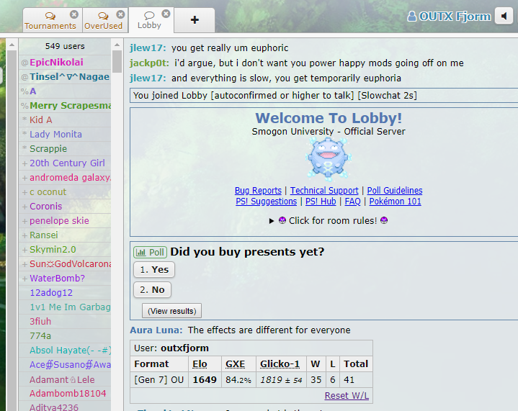
Task: Open user Sun☼GodVolcarona
Action: tap(65, 263)
